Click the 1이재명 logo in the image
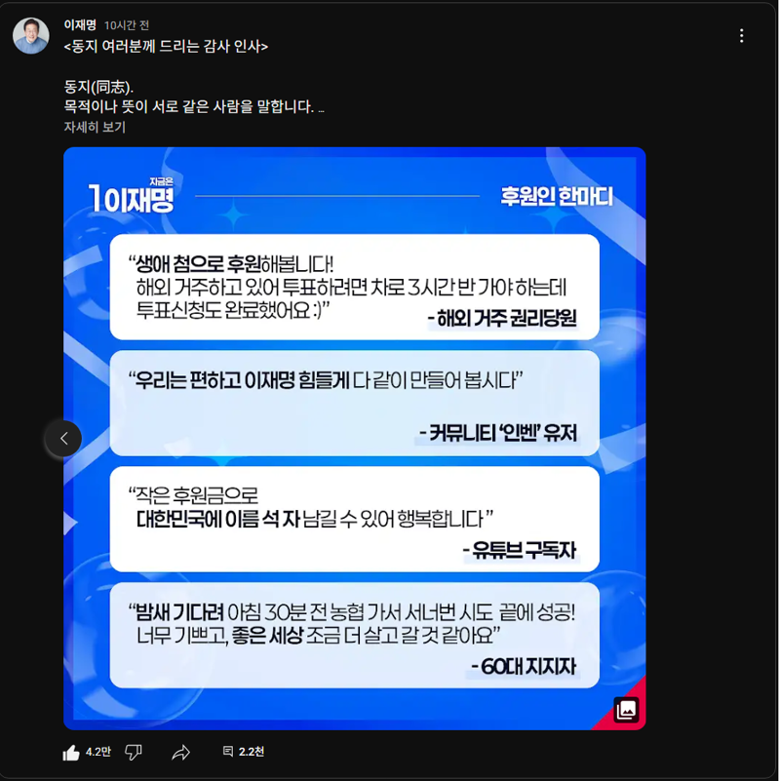This screenshot has width=780, height=781. (131, 196)
